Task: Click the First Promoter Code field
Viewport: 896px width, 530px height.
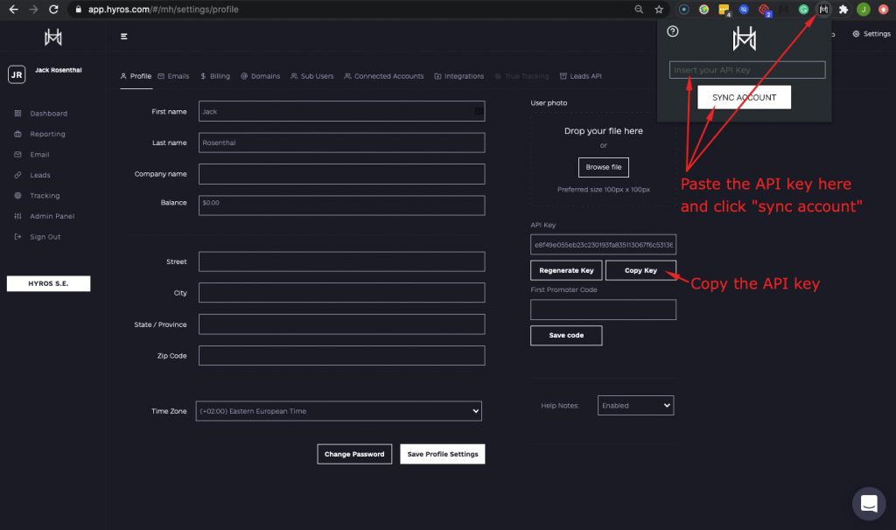Action: [604, 310]
